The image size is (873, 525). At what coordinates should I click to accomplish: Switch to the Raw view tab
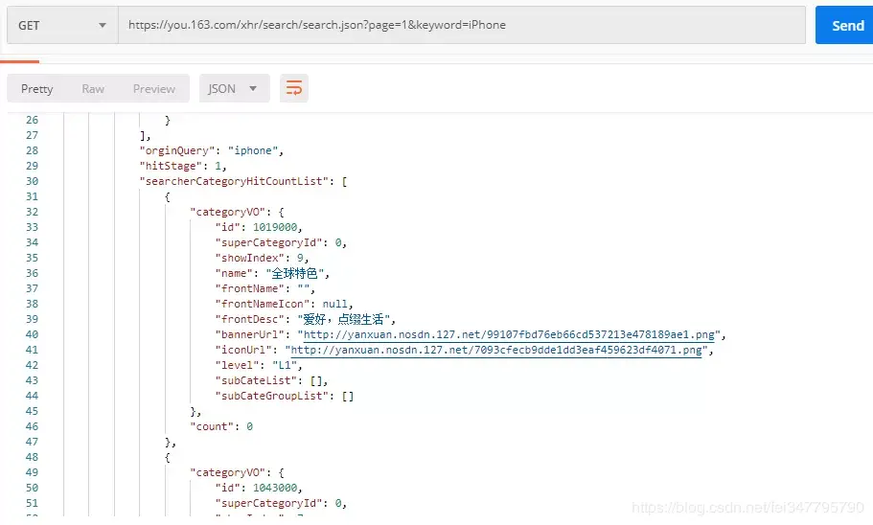point(93,88)
